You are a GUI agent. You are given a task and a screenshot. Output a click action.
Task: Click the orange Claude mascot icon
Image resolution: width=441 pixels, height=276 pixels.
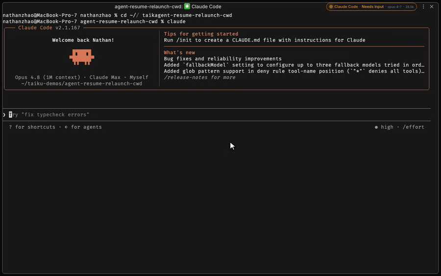(82, 57)
